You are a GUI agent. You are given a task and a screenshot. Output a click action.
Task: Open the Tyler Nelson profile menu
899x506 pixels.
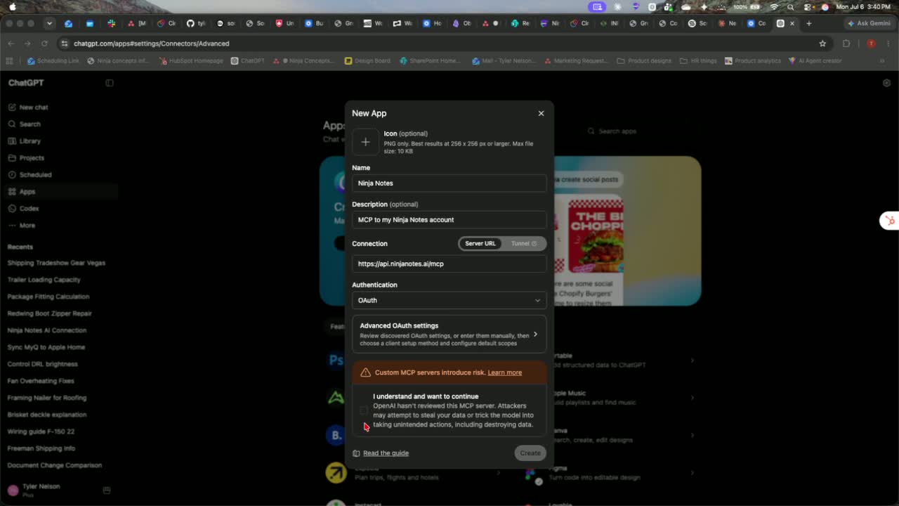(x=42, y=490)
